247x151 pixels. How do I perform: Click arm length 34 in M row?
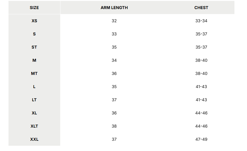(x=114, y=60)
